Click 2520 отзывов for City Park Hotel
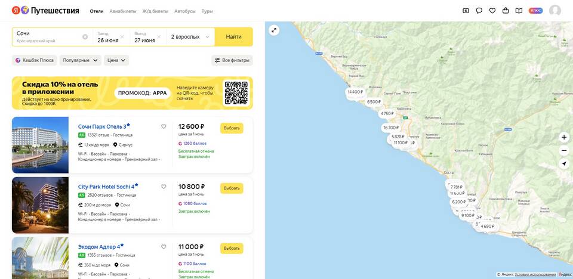 (100, 196)
